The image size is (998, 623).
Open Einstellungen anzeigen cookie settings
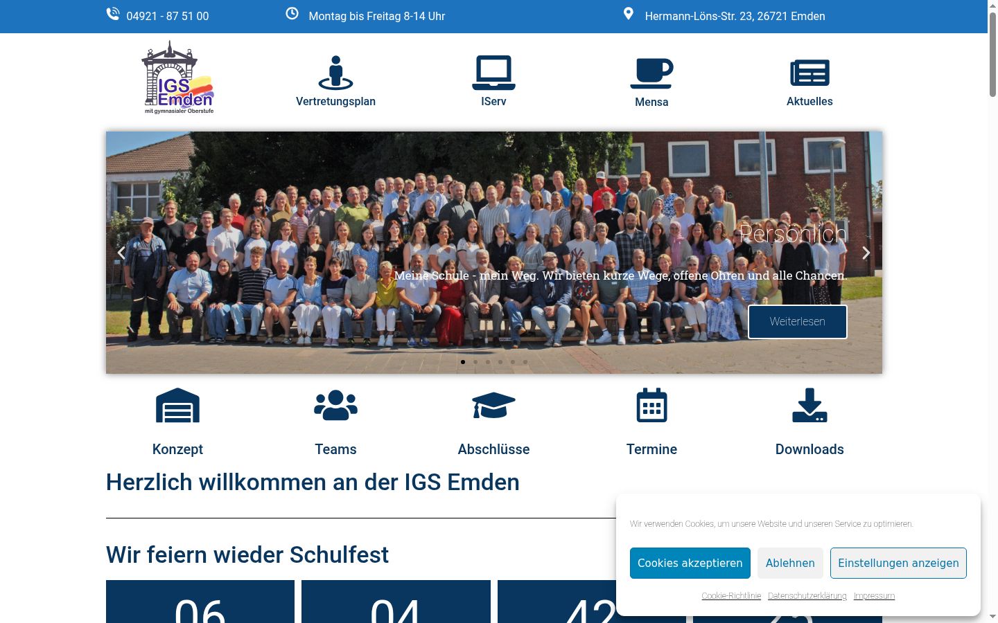click(898, 563)
